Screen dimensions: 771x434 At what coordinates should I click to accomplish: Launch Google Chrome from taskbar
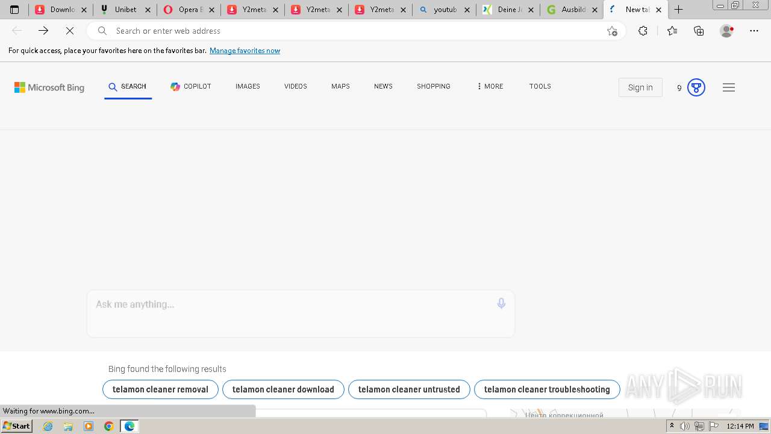[109, 426]
